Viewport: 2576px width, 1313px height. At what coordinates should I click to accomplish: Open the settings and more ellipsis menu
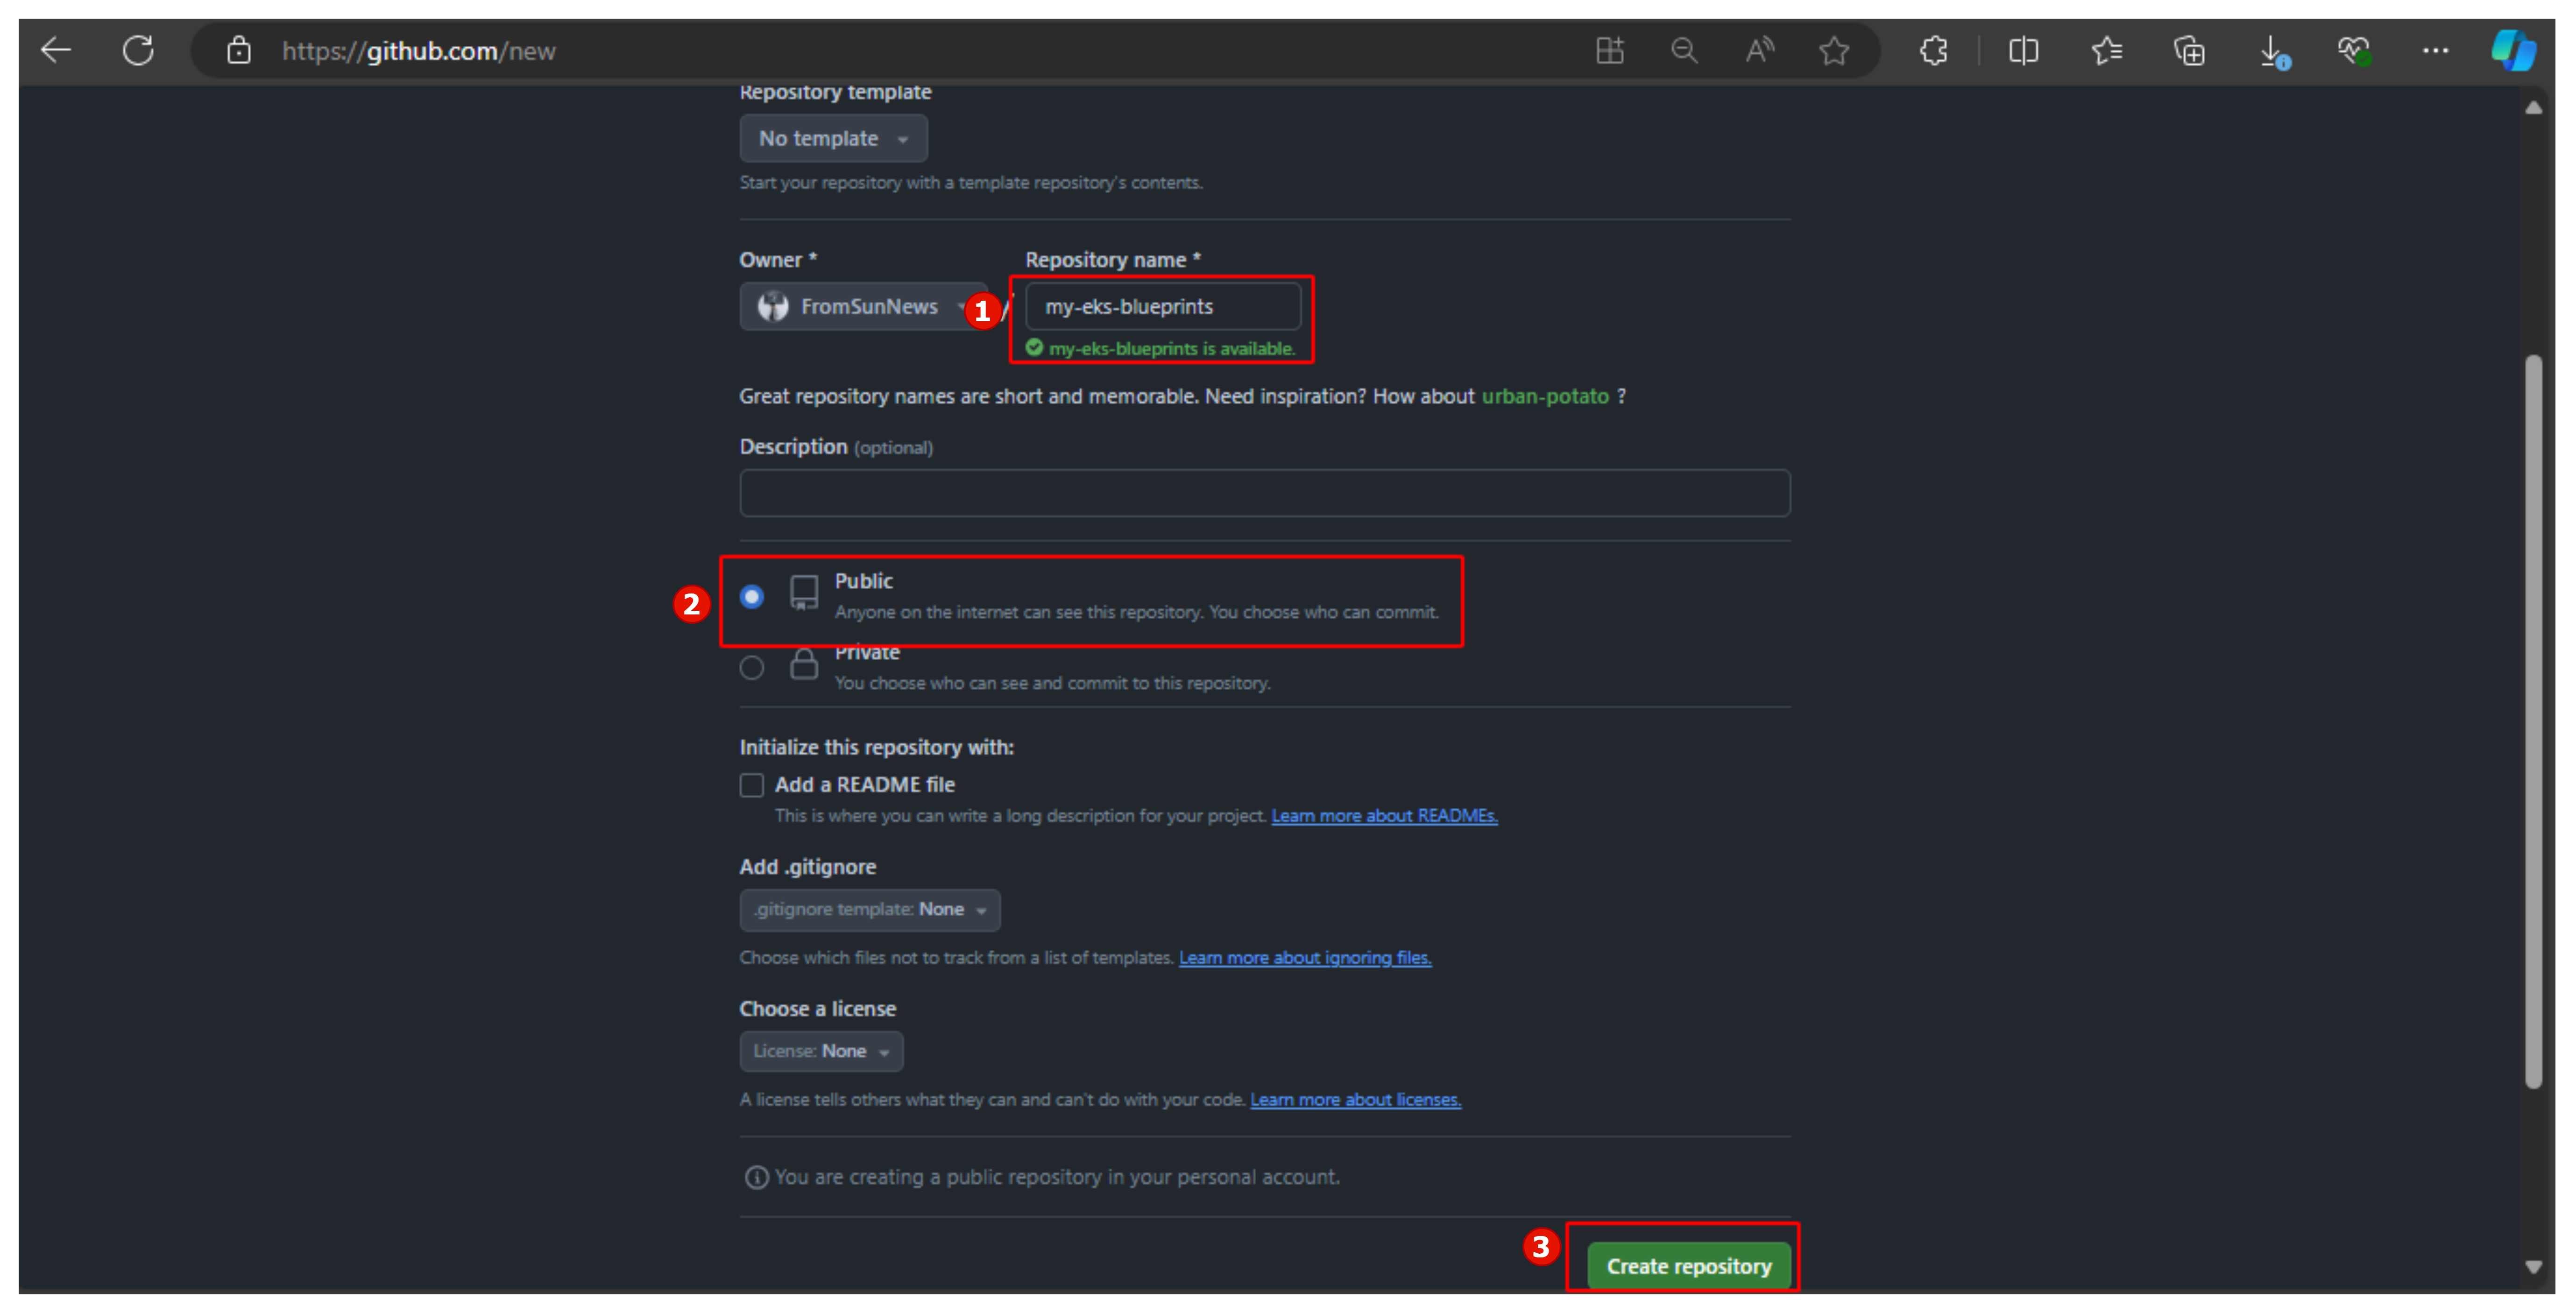pyautogui.click(x=2435, y=50)
